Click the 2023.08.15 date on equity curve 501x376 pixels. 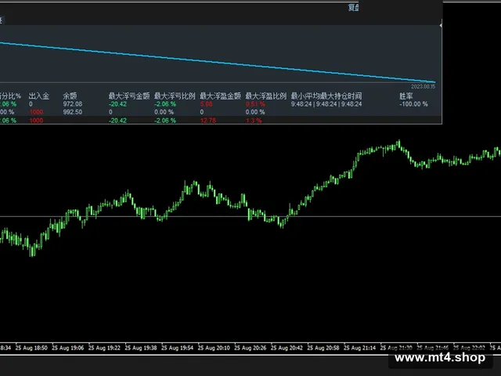tap(423, 87)
